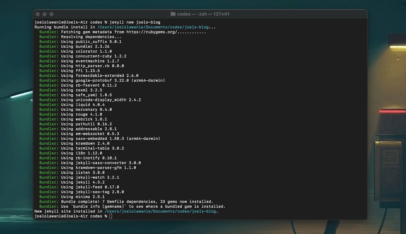Open the rubygems.org URL
Screen dimensions: 406x234
click(x=151, y=32)
